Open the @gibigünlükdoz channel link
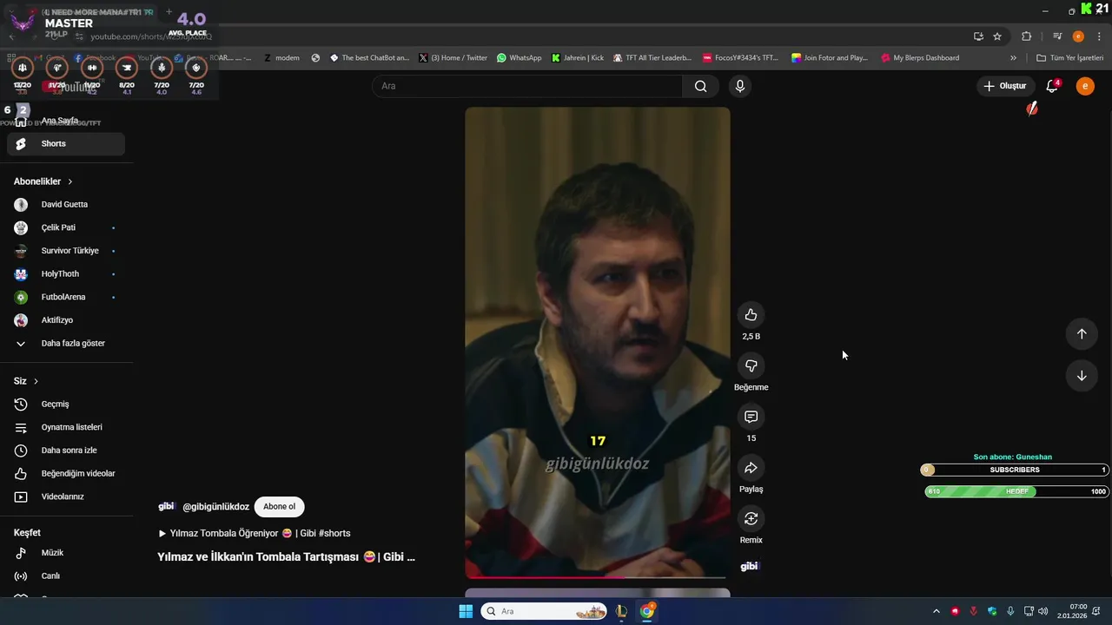 215,507
